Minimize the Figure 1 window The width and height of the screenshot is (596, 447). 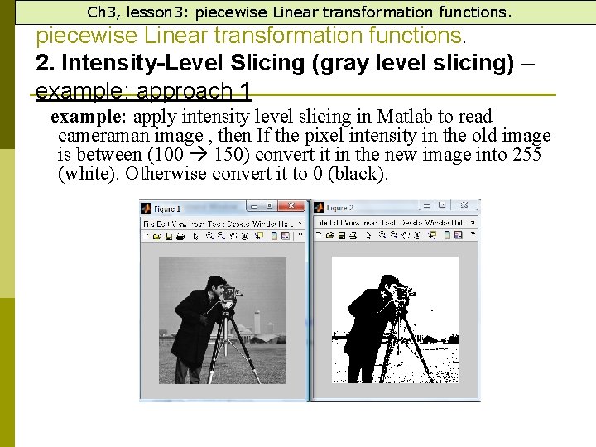[x=254, y=206]
